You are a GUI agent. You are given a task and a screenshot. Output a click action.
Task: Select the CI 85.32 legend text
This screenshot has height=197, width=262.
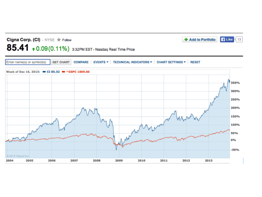[x=53, y=72]
